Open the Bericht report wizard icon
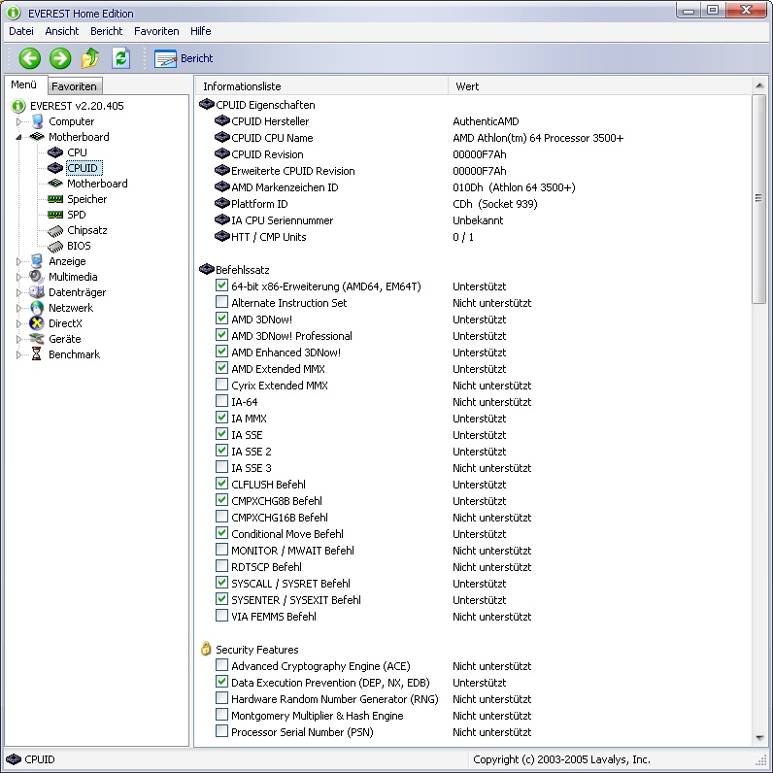773x773 pixels. pos(165,58)
